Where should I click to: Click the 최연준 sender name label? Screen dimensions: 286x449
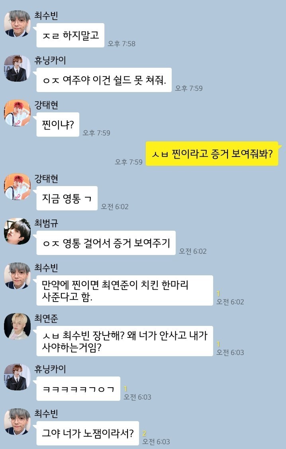tap(46, 318)
